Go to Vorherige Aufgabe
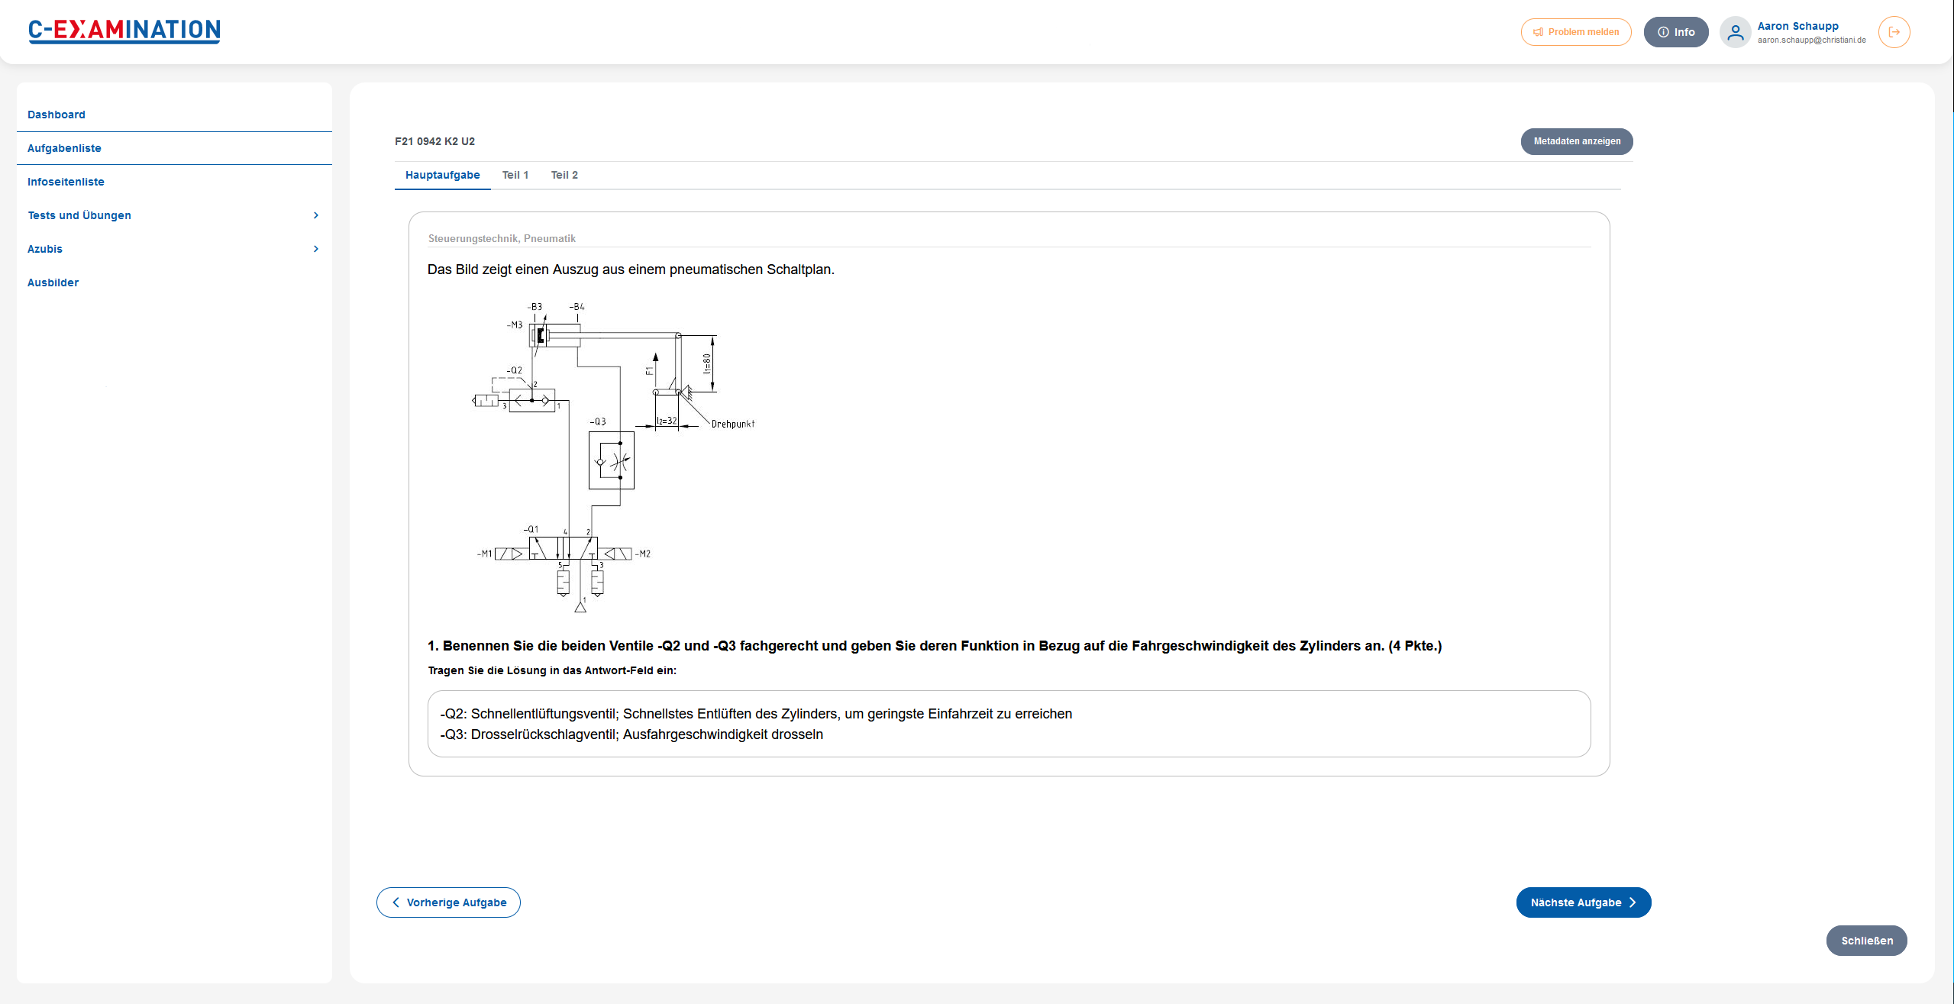 tap(448, 902)
